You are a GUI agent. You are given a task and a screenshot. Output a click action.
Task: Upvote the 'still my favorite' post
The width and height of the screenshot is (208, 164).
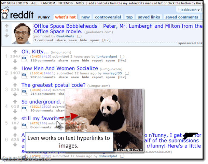point(15,118)
